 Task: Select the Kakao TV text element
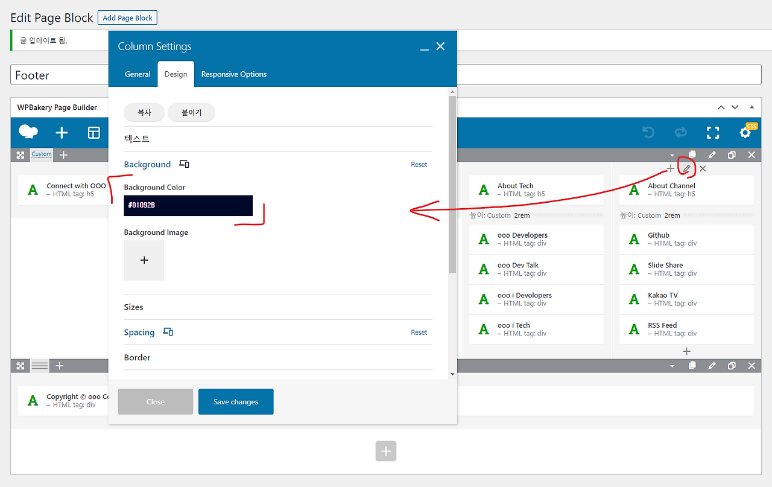coord(686,299)
